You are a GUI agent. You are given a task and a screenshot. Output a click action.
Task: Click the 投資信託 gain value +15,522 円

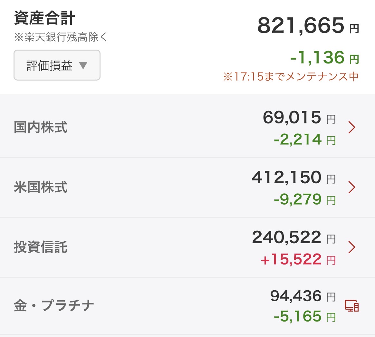(x=298, y=259)
